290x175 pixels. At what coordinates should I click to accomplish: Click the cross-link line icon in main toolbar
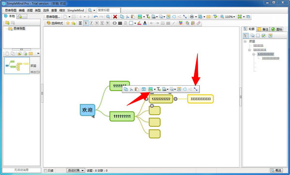[x=185, y=17]
